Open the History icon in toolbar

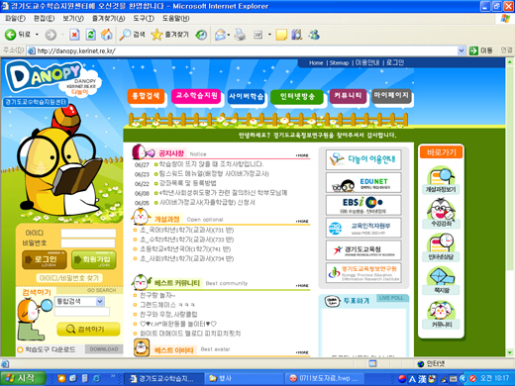(x=201, y=35)
